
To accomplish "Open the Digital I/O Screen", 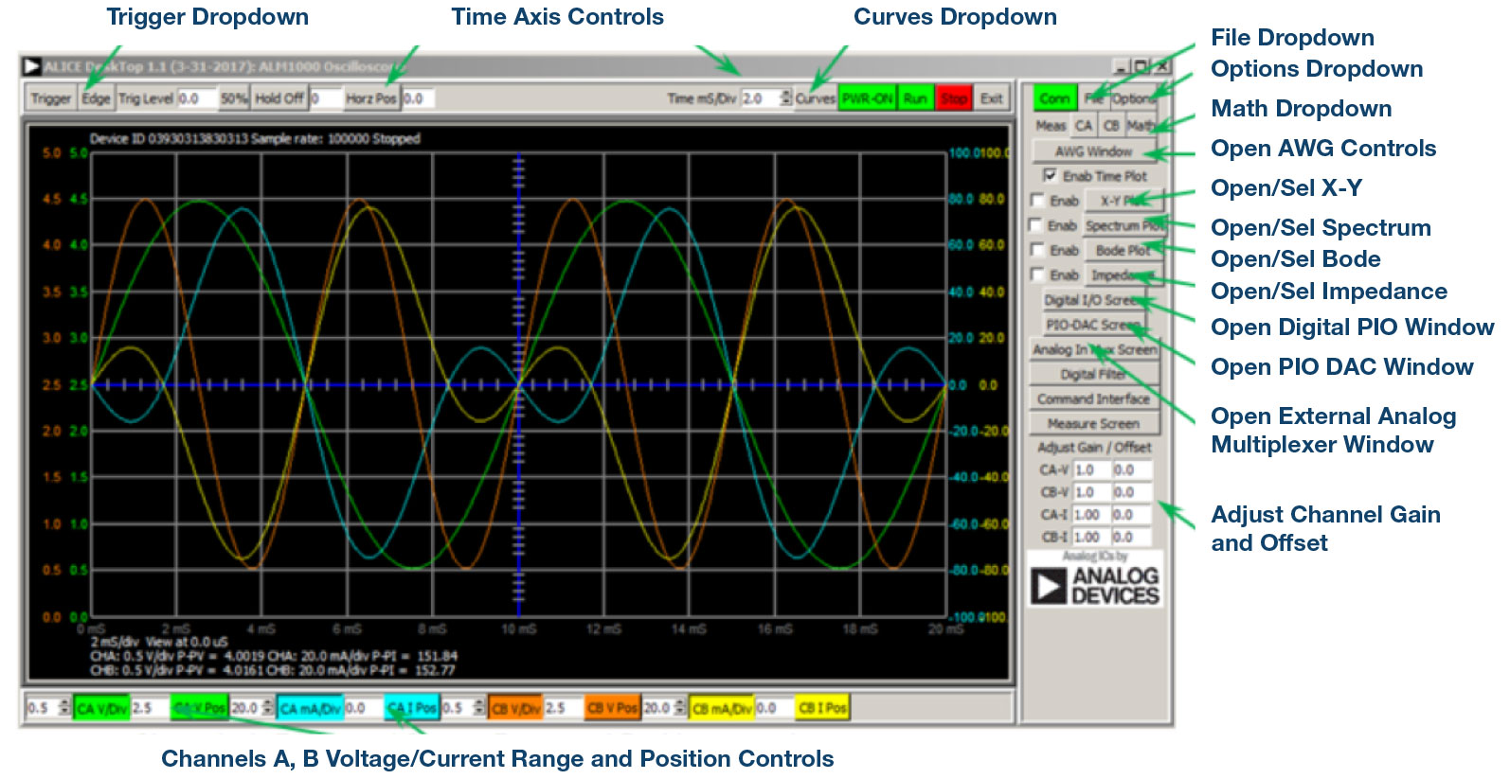I will (x=1093, y=300).
